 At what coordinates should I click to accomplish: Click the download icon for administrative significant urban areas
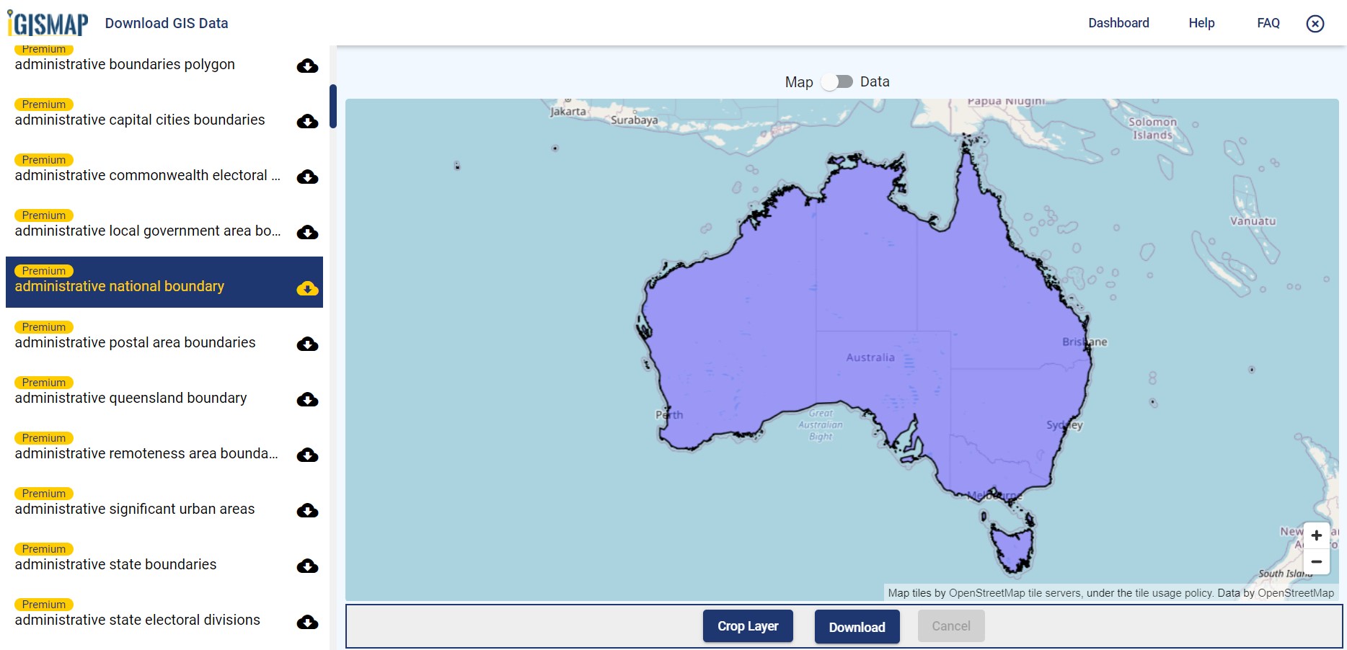click(307, 510)
